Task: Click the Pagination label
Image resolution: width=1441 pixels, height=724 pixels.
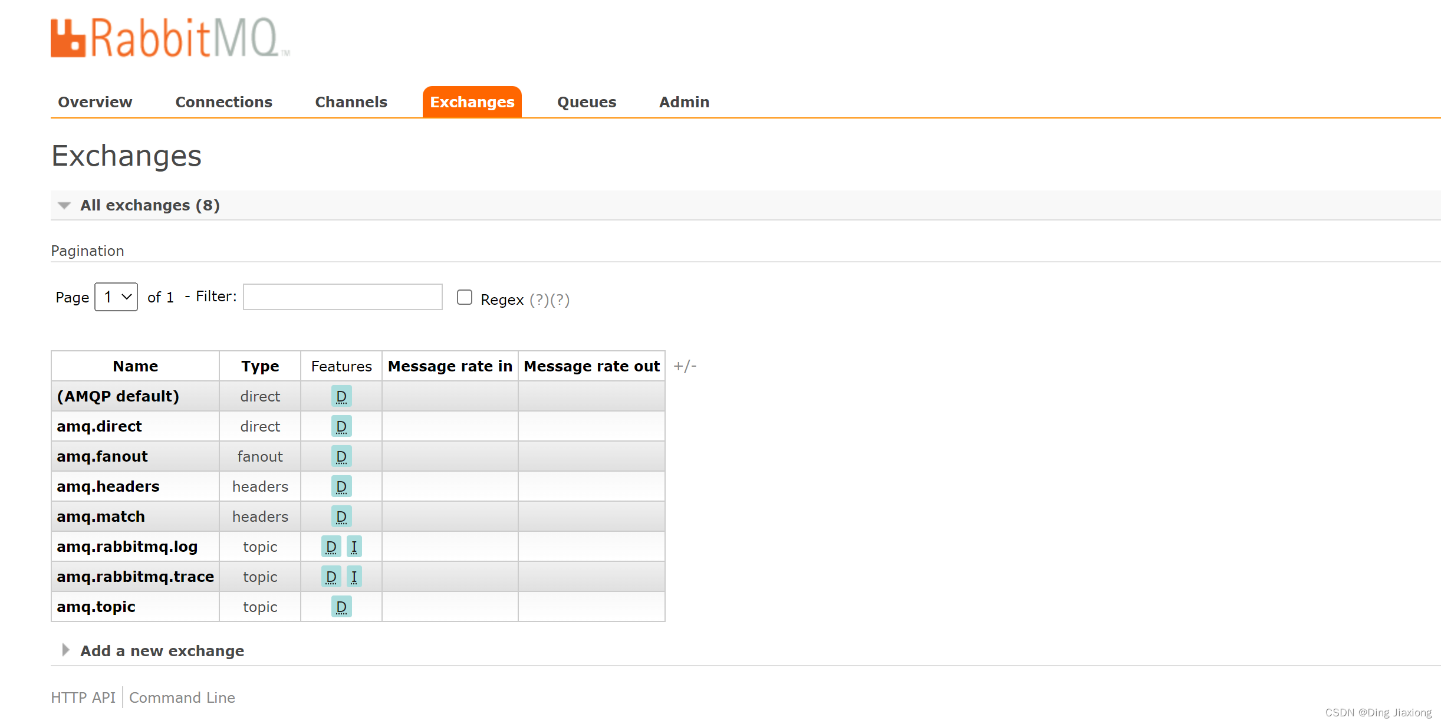Action: coord(87,251)
